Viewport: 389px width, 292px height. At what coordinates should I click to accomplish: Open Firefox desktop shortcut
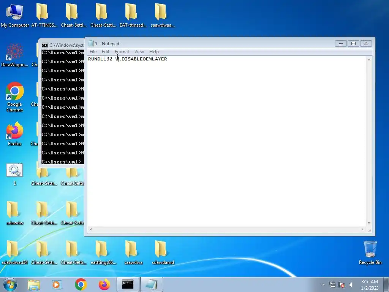pyautogui.click(x=15, y=133)
